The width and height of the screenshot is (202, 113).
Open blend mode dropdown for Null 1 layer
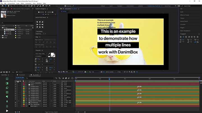coord(46,85)
